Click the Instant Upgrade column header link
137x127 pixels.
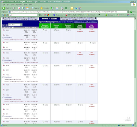(x=80, y=26)
